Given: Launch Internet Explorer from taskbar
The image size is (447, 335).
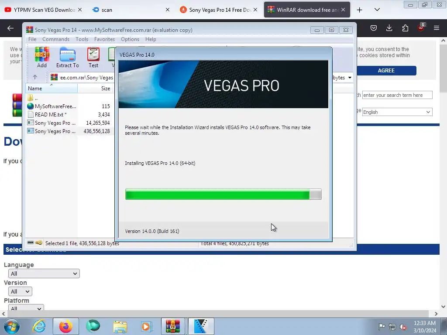Looking at the screenshot, I should (x=39, y=326).
